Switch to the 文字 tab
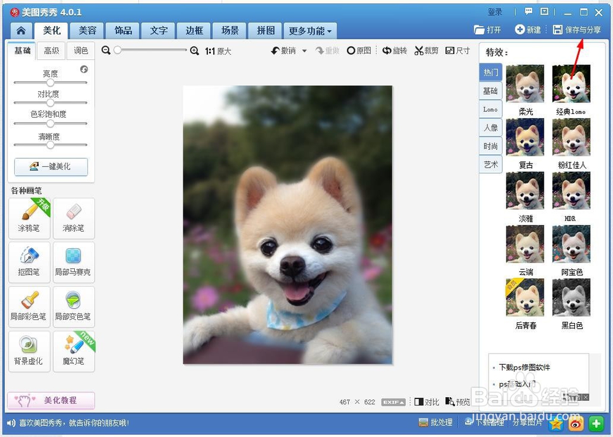 click(159, 31)
